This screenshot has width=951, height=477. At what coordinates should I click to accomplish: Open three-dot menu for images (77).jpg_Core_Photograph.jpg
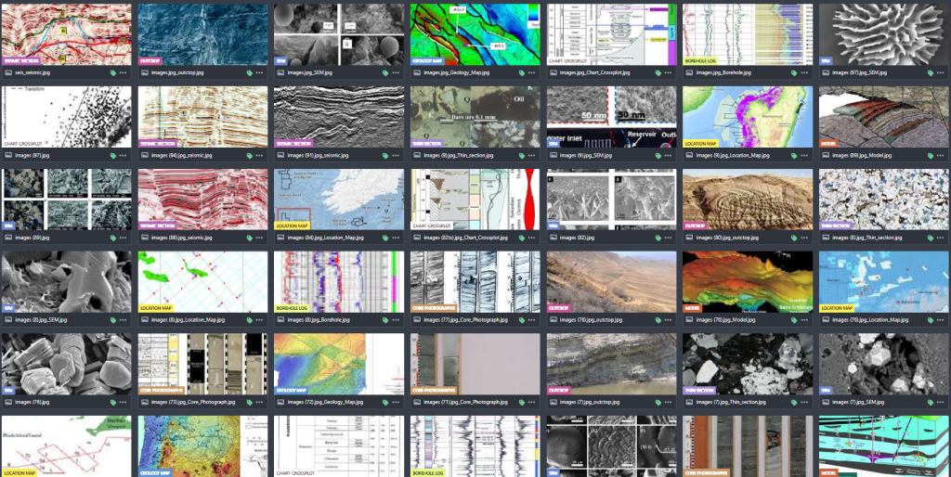(531, 319)
